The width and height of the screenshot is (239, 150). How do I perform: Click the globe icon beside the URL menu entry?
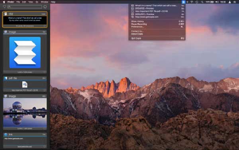tap(133, 17)
